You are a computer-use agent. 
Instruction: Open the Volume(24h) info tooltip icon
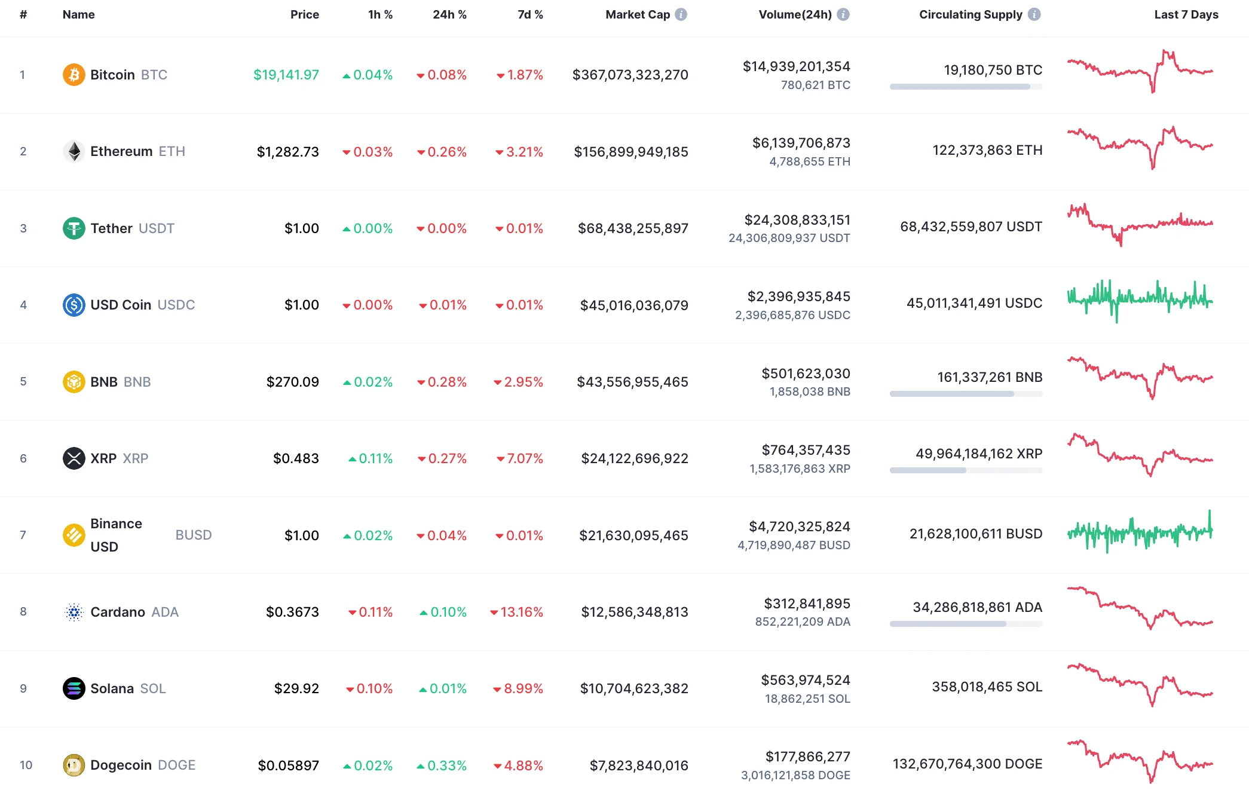(843, 14)
